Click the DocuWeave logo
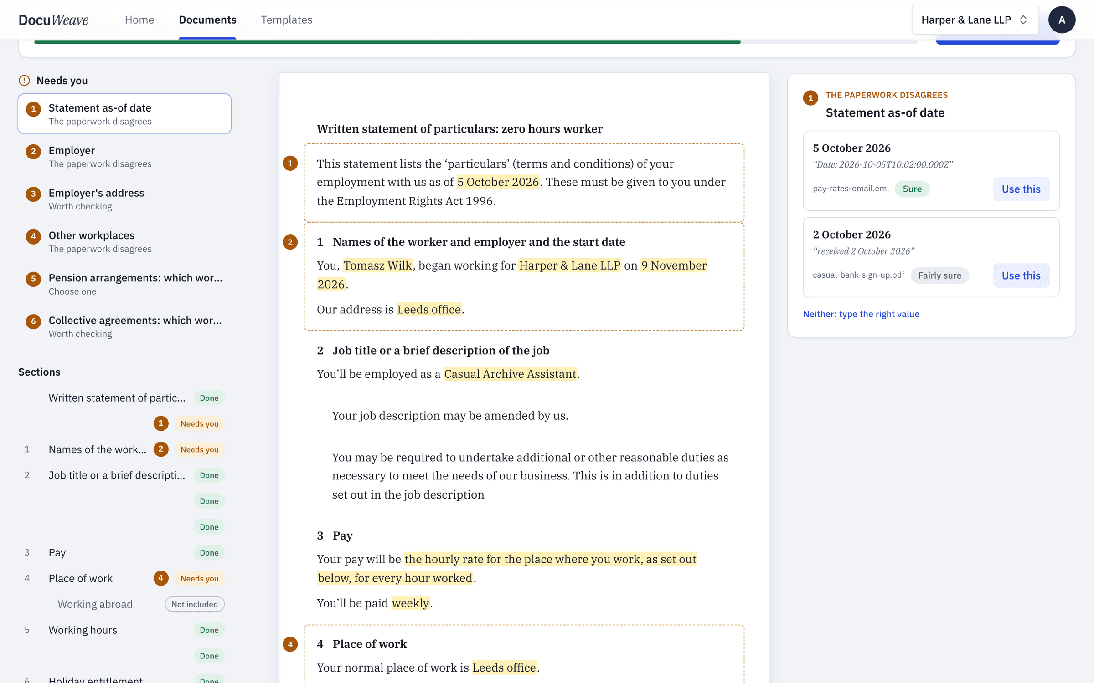The width and height of the screenshot is (1094, 683). click(53, 20)
